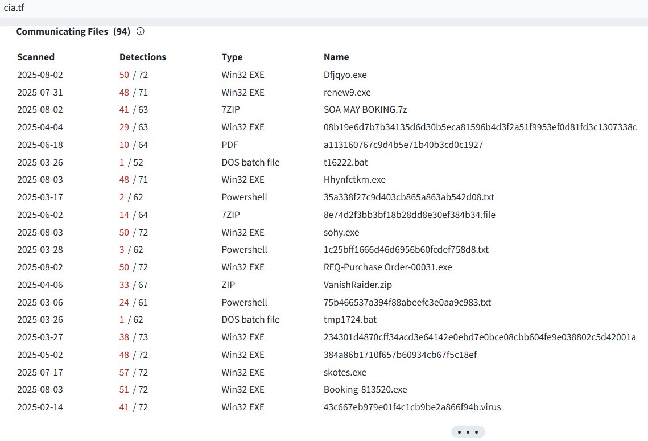
Task: Select the 2 / 62 detection cell
Action: pyautogui.click(x=131, y=197)
